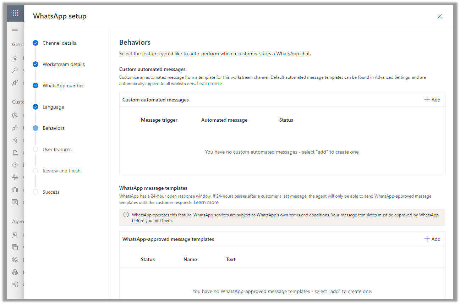Jump to Review and finish step
Image resolution: width=460 pixels, height=304 pixels.
click(x=61, y=171)
